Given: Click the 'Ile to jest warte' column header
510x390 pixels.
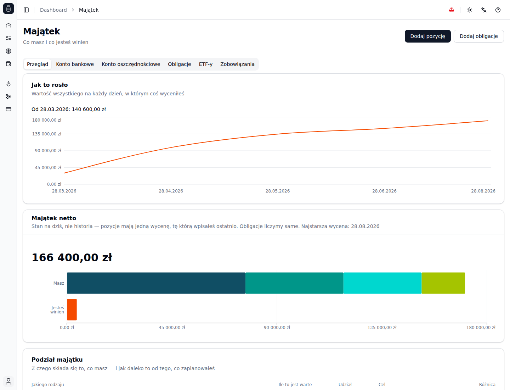Looking at the screenshot, I should click(295, 385).
